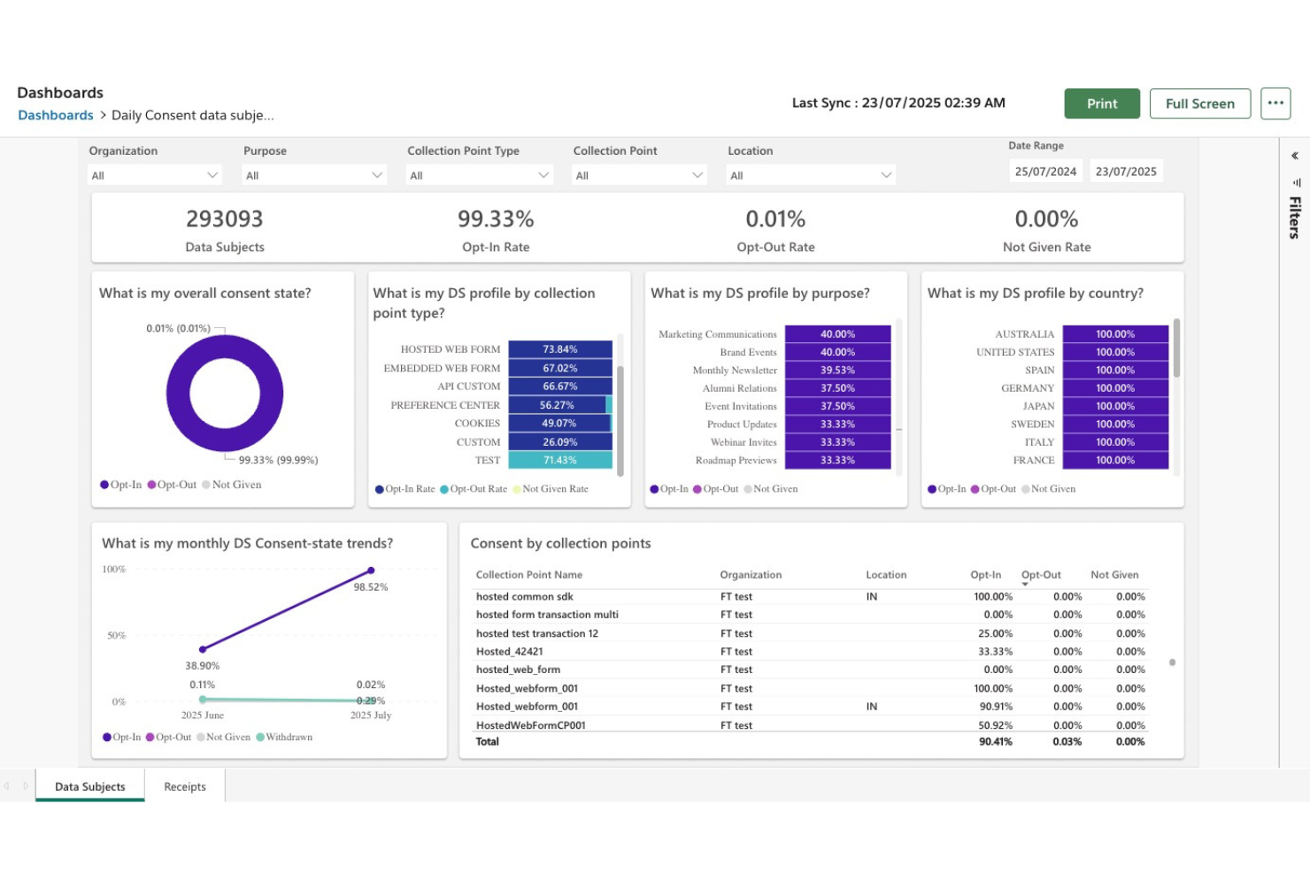Edit end date 23/07/2025
1310x873 pixels.
coord(1126,172)
